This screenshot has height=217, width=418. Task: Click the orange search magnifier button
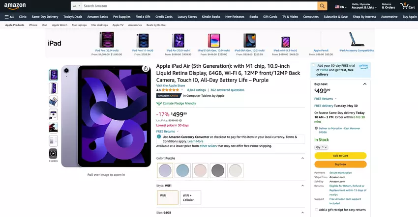point(322,6)
